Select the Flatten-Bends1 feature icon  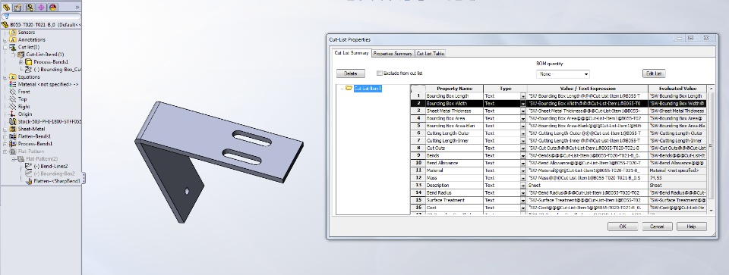tap(13, 136)
